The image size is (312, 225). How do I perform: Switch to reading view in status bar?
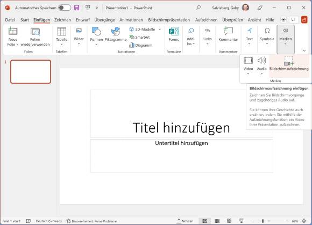pos(229,221)
